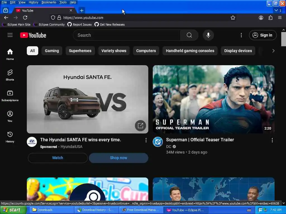
Task: Select the Computers category chip
Action: (146, 51)
